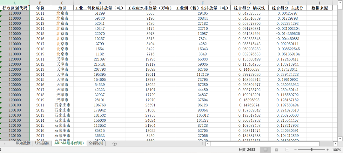Screen dimensions: 343x153
Task: Select the cell with value 0.15396898
Action: (250, 100)
